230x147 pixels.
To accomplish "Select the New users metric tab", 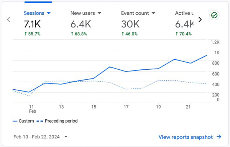I will (x=86, y=24).
